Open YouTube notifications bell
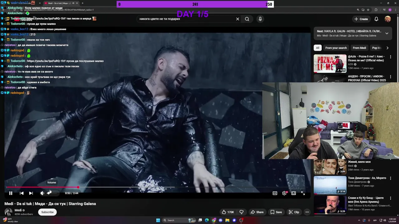 (376, 19)
